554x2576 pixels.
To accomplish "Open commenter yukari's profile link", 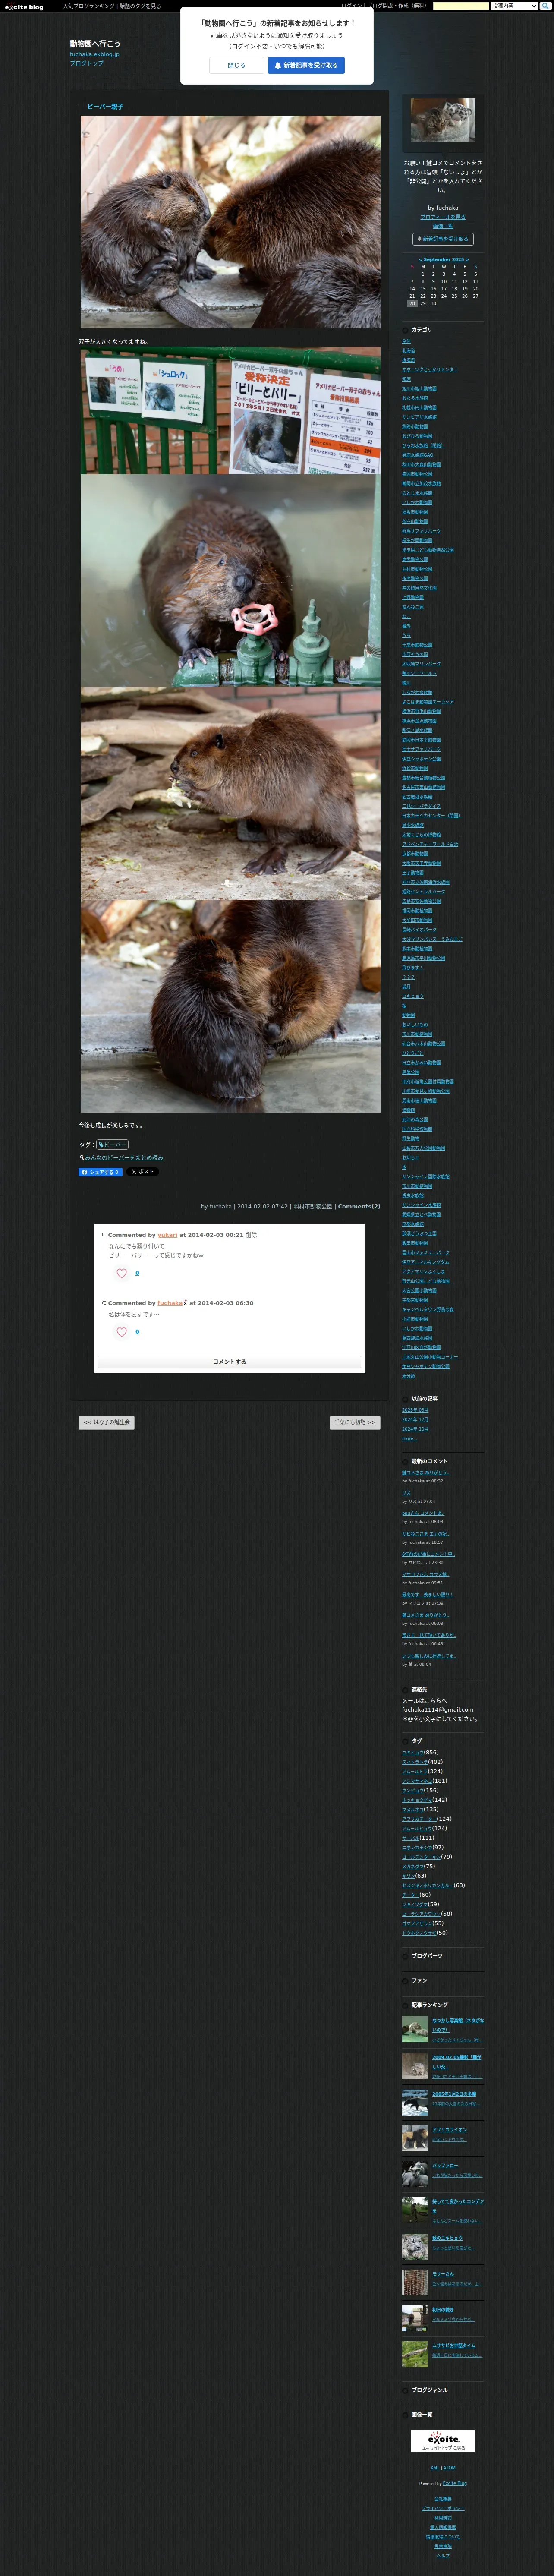I will pyautogui.click(x=167, y=1235).
